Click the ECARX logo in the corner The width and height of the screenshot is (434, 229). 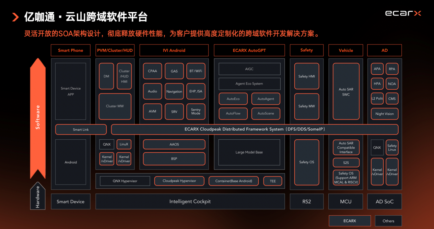point(403,14)
